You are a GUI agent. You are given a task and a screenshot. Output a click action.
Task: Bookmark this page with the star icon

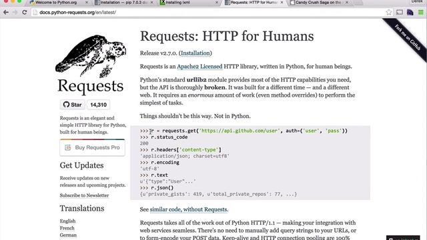388,12
